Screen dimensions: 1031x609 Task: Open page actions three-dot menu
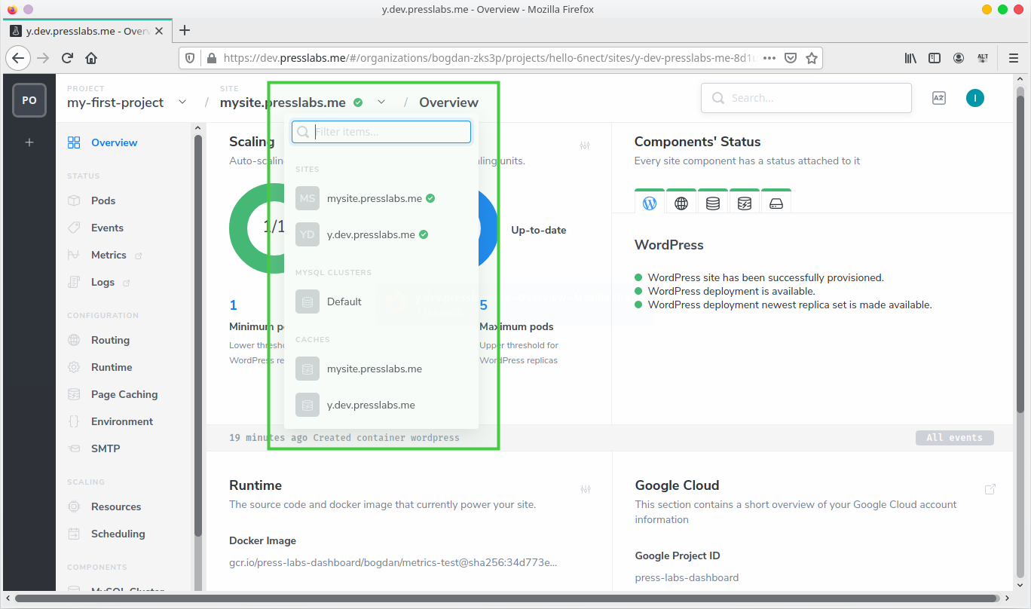(769, 58)
